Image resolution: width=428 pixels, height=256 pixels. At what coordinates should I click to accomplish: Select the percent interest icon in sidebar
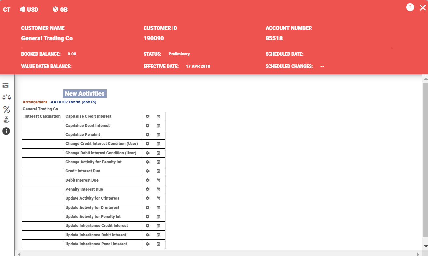[6, 109]
